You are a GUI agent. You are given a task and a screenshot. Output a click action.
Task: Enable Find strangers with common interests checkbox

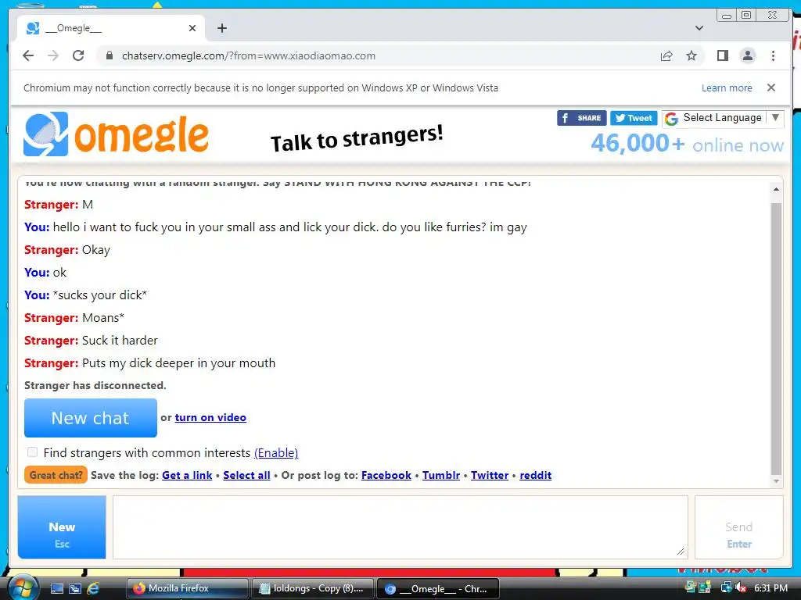pos(32,452)
